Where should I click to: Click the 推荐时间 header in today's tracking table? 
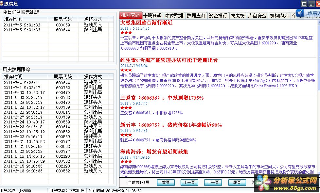pos(25,19)
